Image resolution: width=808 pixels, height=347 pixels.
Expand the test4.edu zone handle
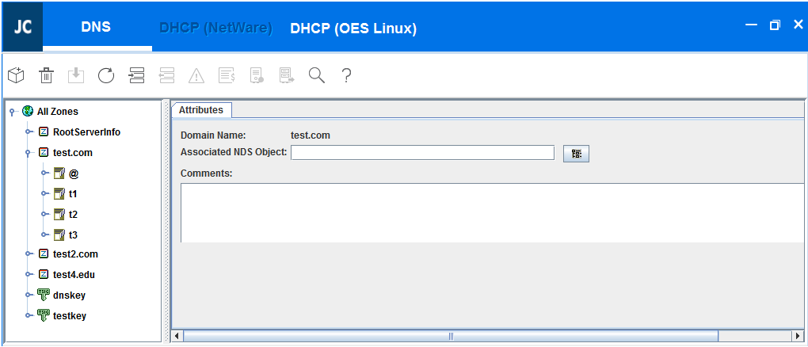[29, 274]
